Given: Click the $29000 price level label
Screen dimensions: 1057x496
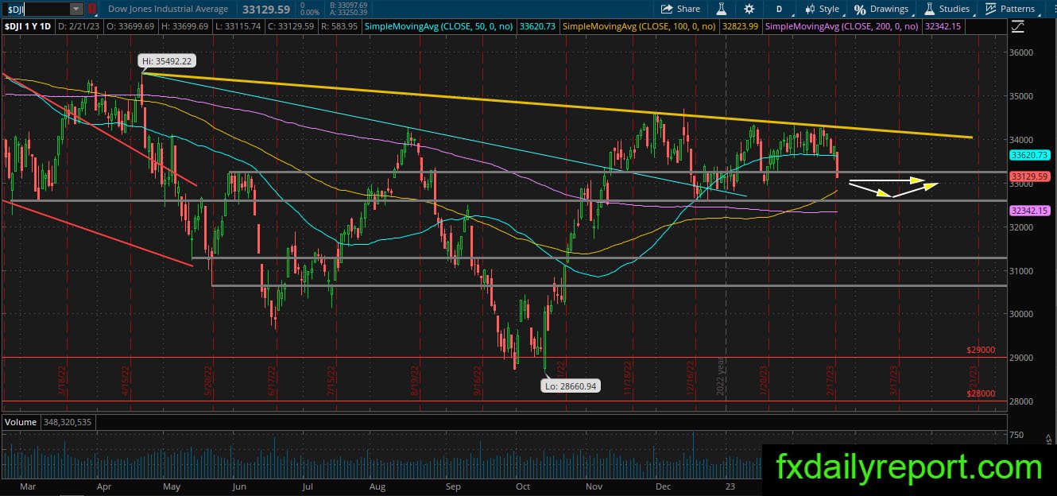Looking at the screenshot, I should tap(981, 350).
